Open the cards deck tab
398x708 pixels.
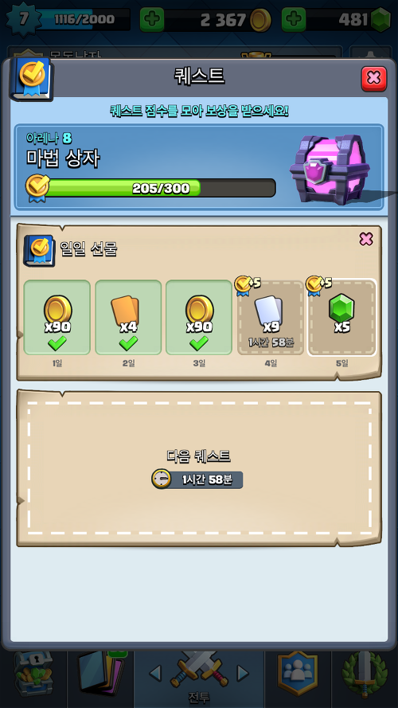coord(101,673)
